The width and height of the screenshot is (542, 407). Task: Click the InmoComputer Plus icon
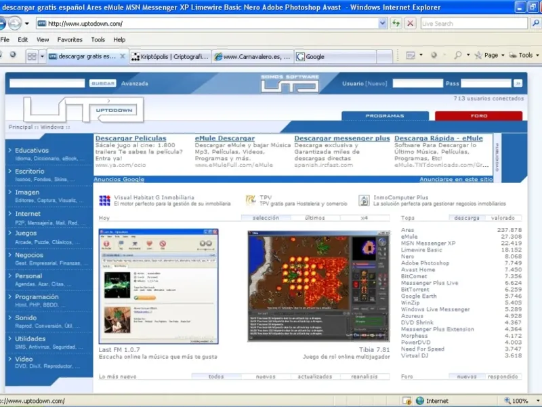[x=364, y=200]
